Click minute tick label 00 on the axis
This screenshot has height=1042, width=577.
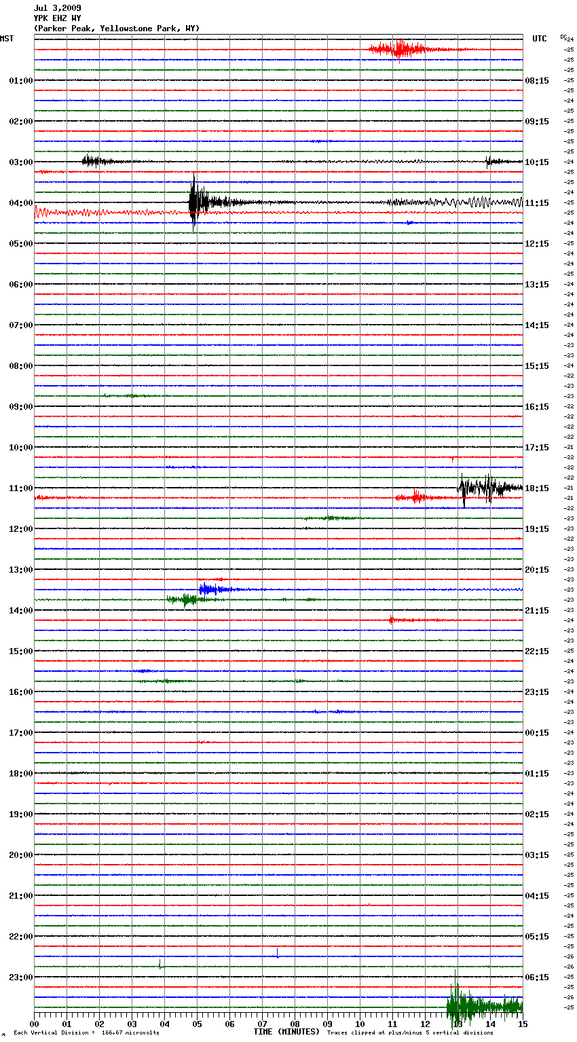click(34, 1024)
